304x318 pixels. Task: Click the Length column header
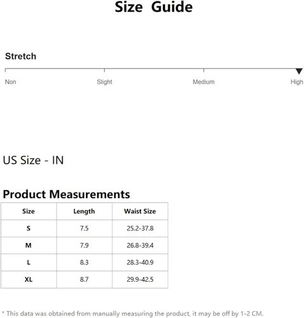tap(84, 211)
